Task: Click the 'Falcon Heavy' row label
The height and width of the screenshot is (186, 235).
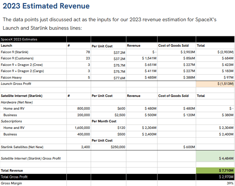Action: [11, 78]
